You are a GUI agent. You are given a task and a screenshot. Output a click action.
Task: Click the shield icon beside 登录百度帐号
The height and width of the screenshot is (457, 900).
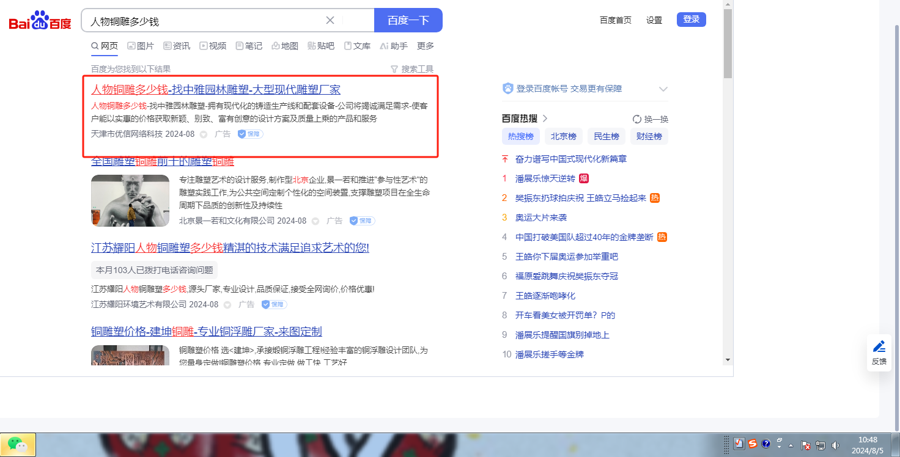click(507, 89)
